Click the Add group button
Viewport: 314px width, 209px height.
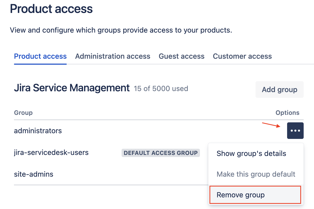[x=279, y=90]
